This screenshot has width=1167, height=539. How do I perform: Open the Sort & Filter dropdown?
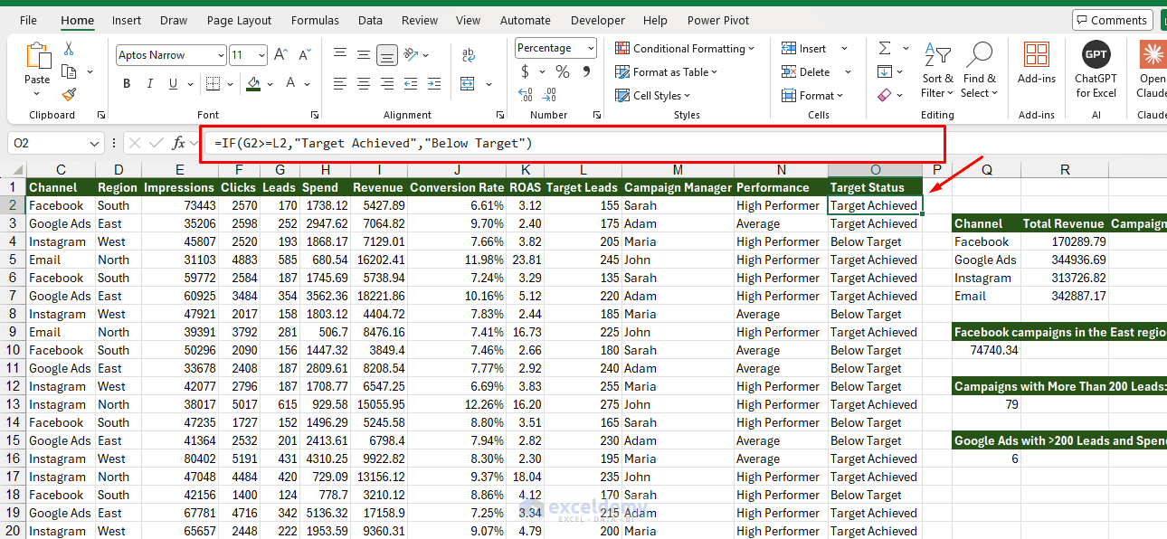(937, 71)
